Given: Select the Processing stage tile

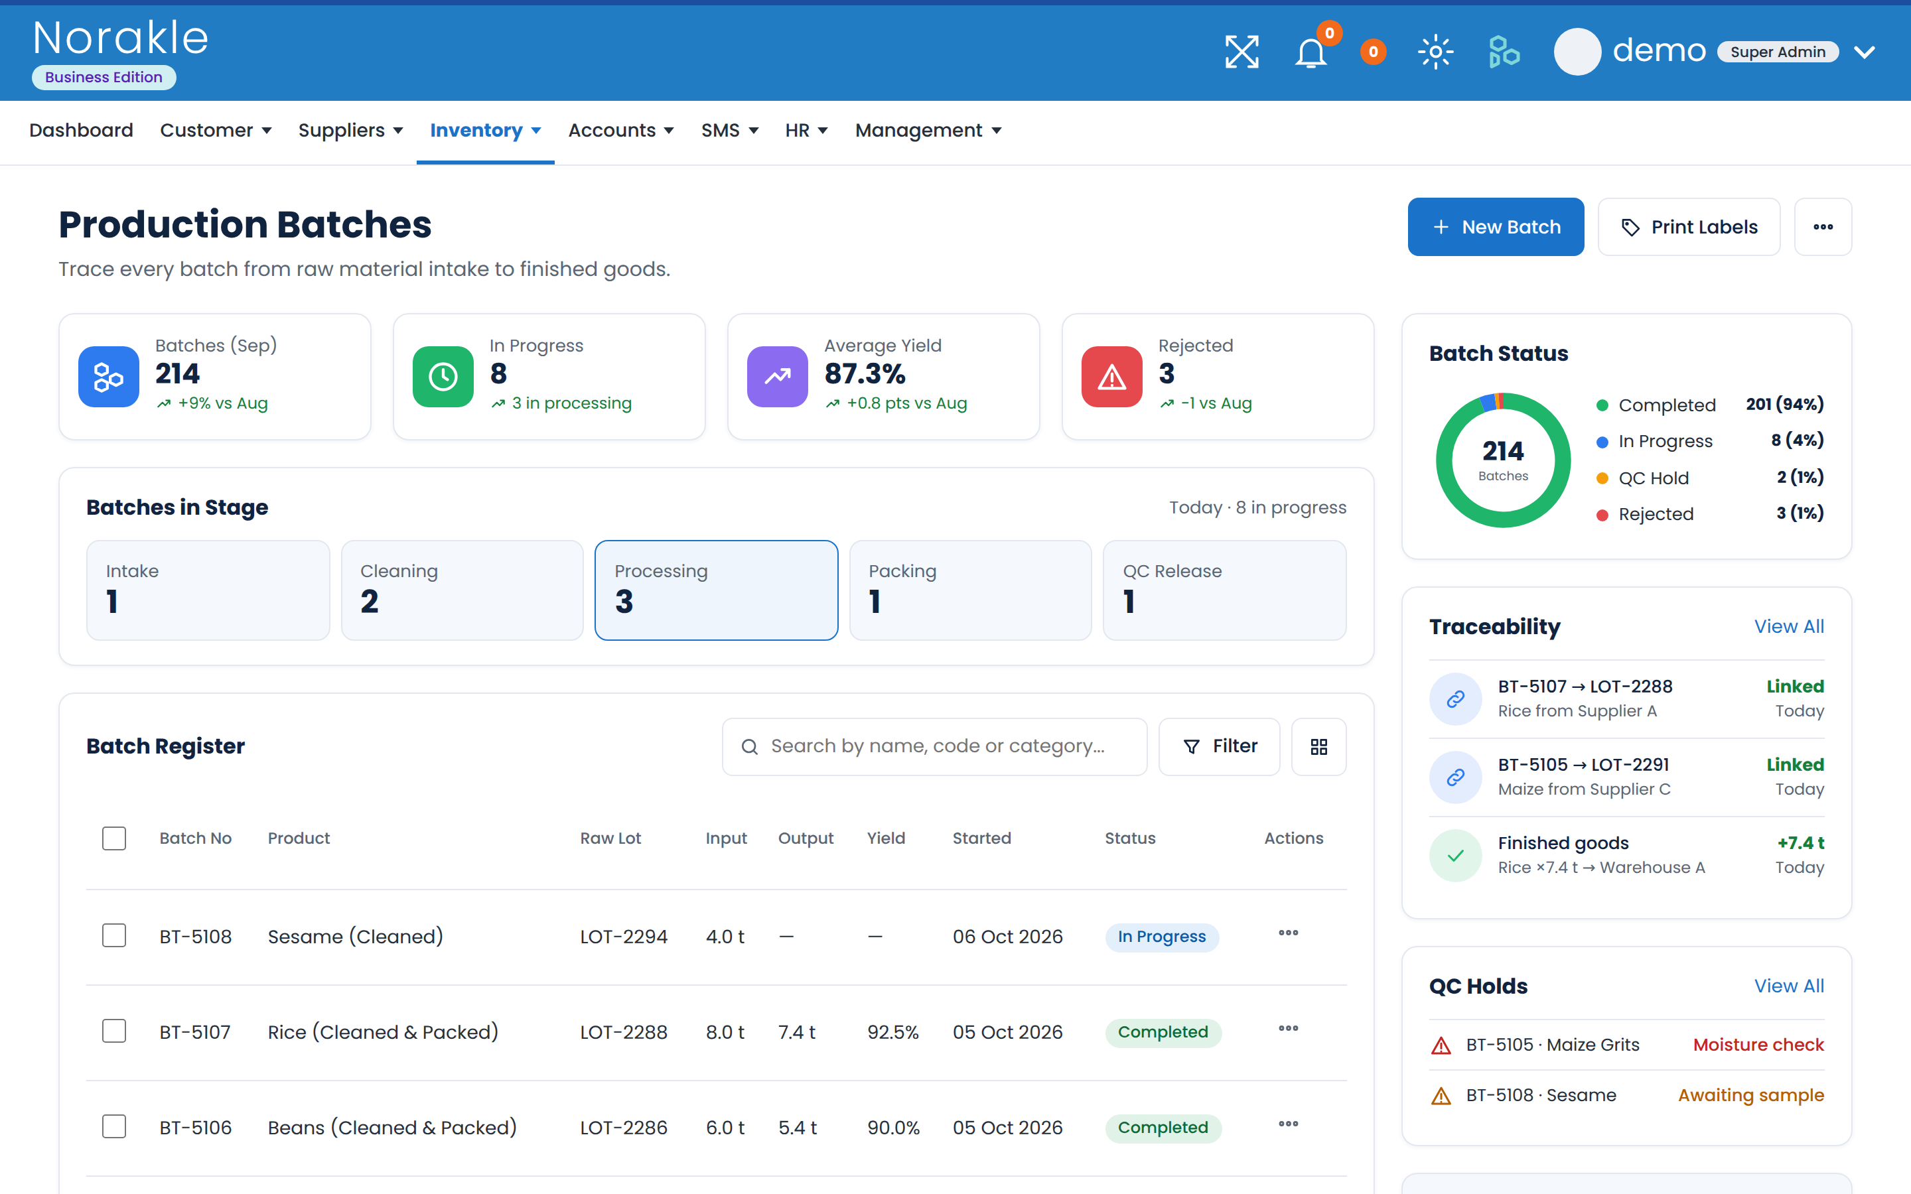Looking at the screenshot, I should coord(716,590).
